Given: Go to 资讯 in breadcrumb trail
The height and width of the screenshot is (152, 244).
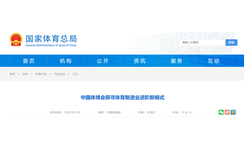Looking at the screenshot, I should click(x=25, y=74).
